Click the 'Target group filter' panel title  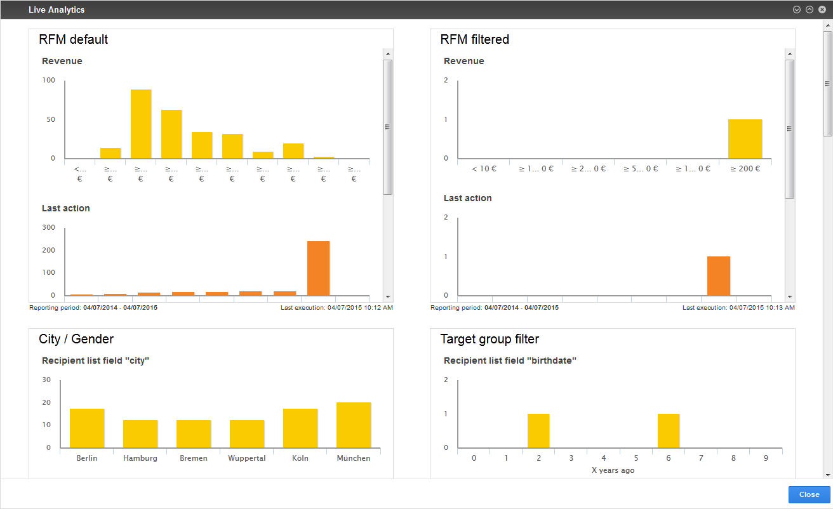[x=490, y=339]
